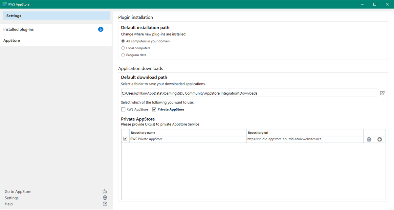The image size is (394, 210).
Task: Click the Repository name column header
Action: point(188,132)
